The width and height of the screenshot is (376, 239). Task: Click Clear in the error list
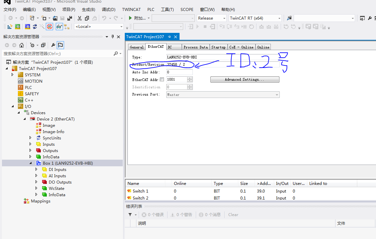(233, 214)
